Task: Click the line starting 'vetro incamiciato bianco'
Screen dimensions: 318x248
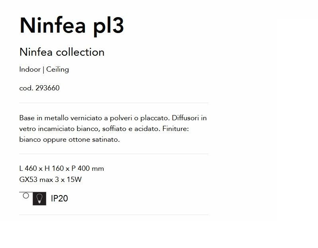Action: [x=104, y=129]
